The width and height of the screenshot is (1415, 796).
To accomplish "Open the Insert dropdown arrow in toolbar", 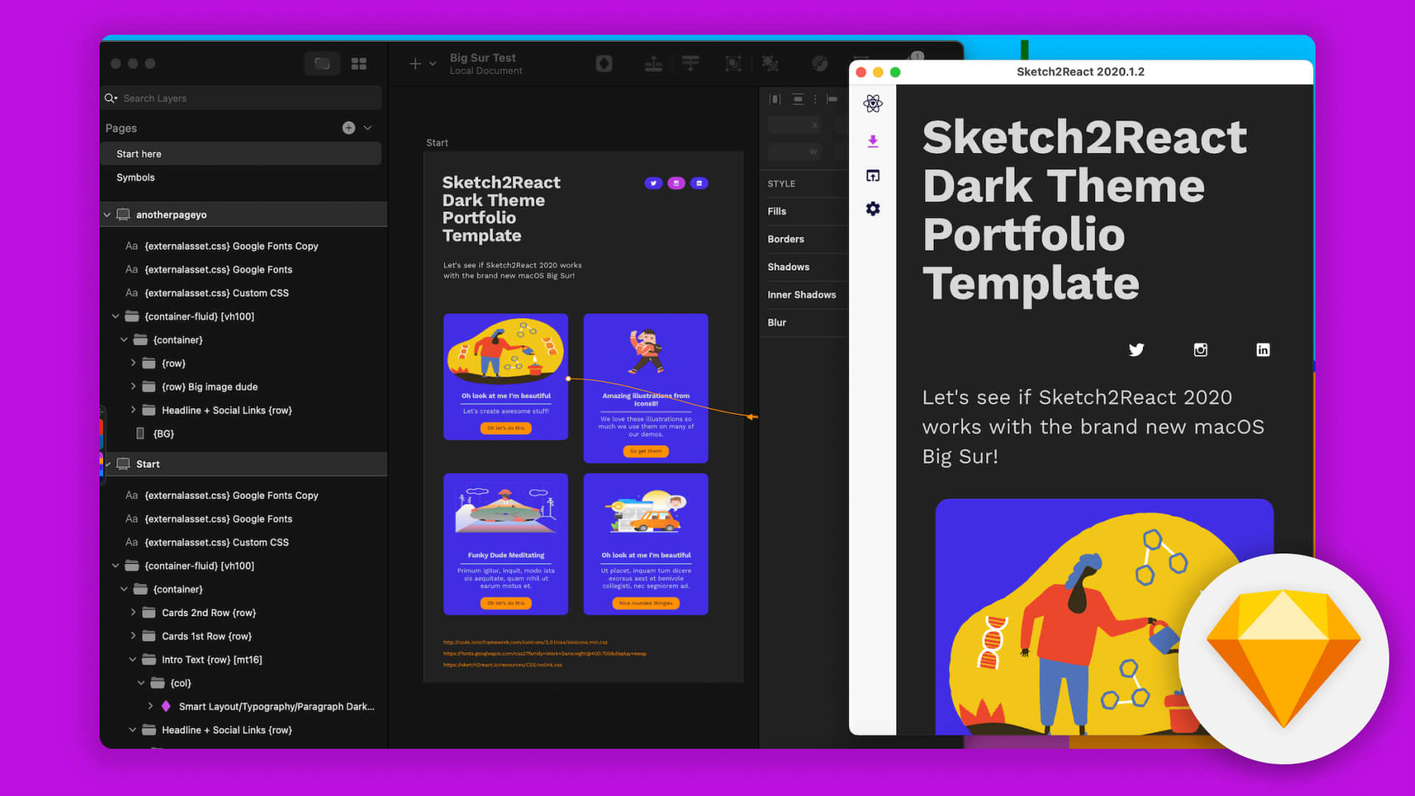I will click(433, 64).
